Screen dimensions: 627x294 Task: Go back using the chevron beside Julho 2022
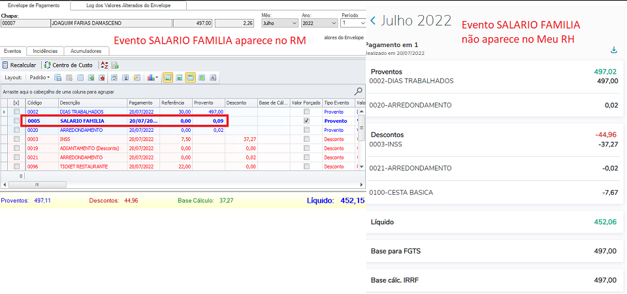click(373, 20)
